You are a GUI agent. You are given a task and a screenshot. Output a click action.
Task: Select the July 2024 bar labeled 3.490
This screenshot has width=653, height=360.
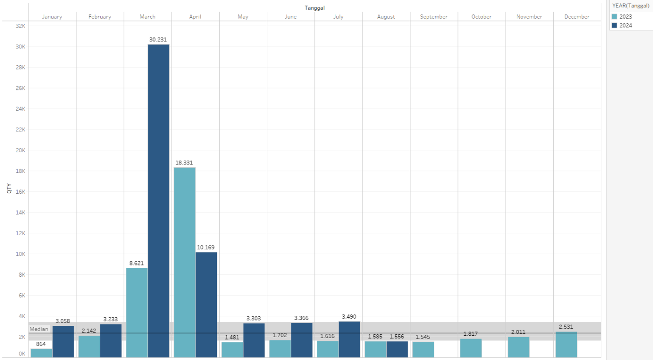pos(349,339)
